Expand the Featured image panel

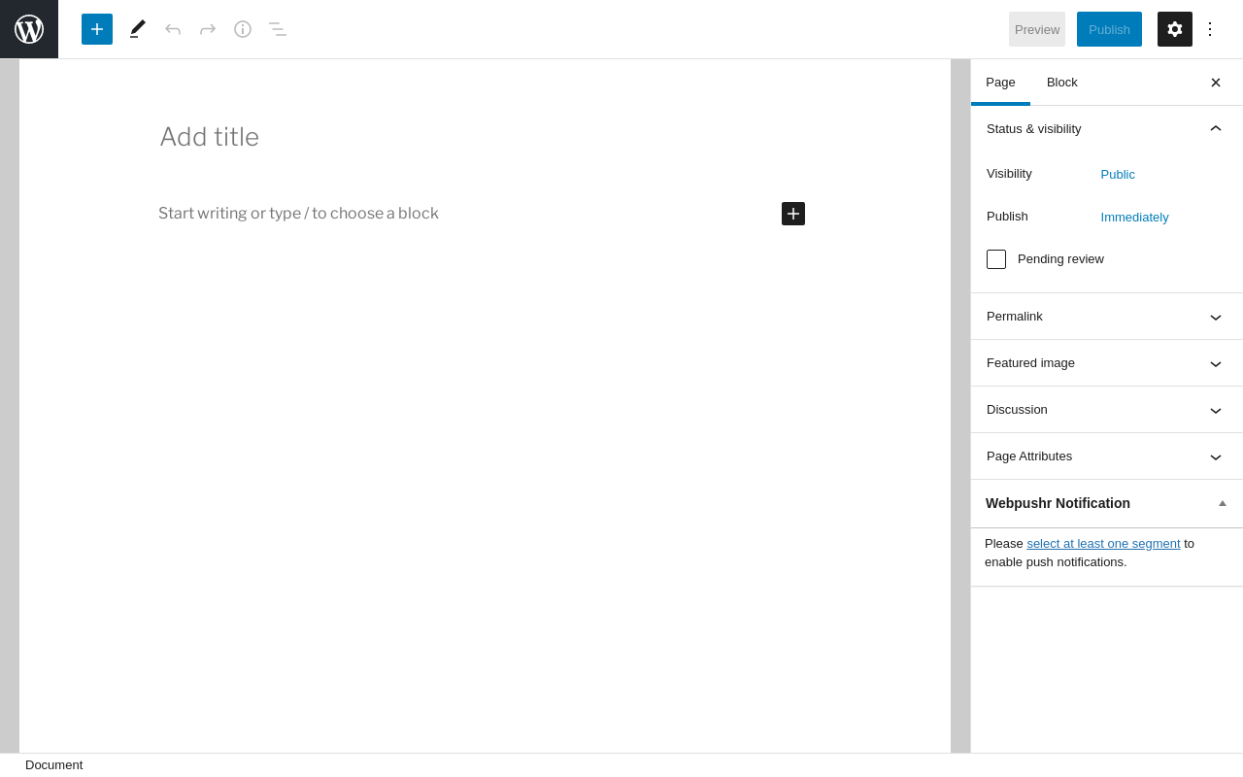[x=1107, y=363]
